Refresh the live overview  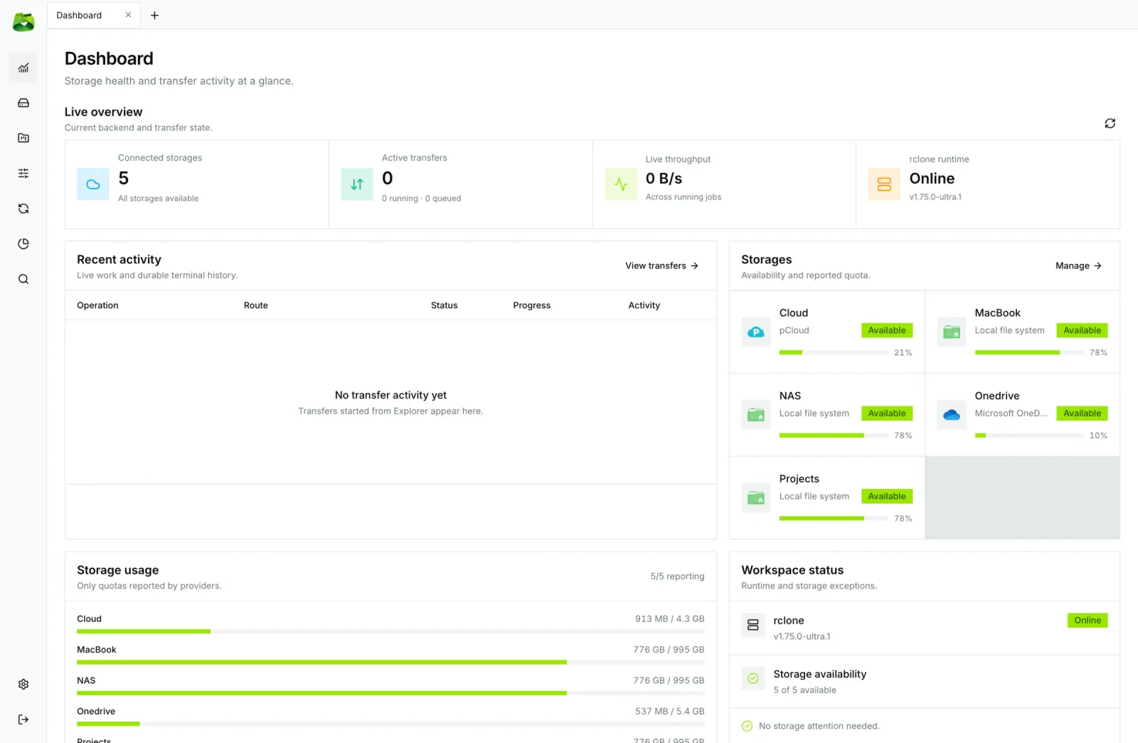1110,123
